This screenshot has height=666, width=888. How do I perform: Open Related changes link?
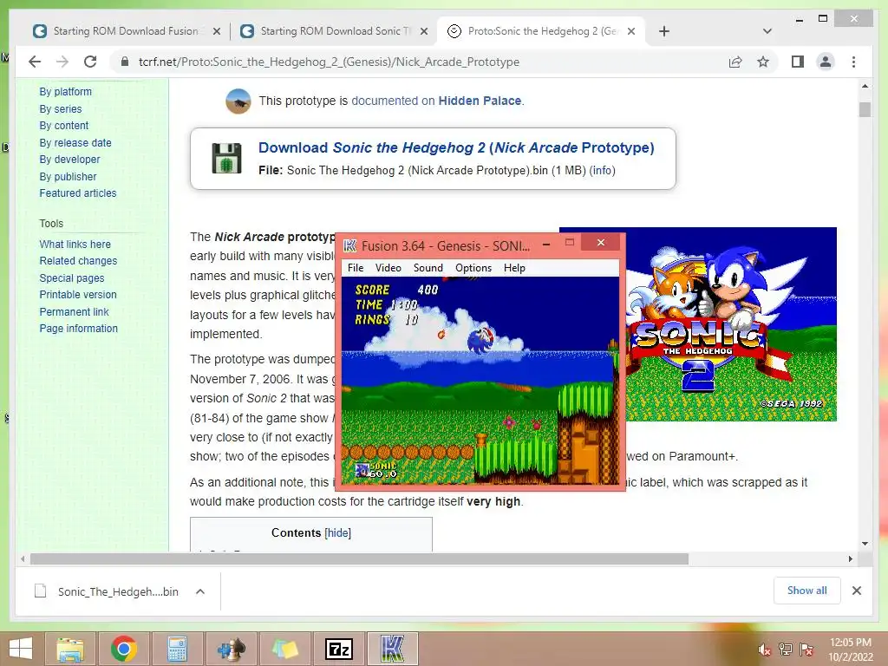coord(78,261)
